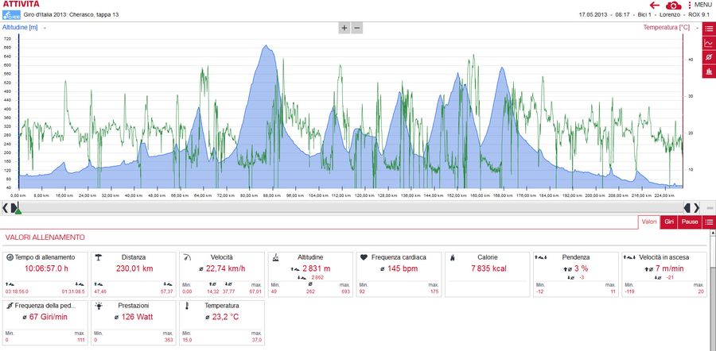The height and width of the screenshot is (351, 716).
Task: Click the ATTIVITÀ page heading
Action: click(x=21, y=4)
